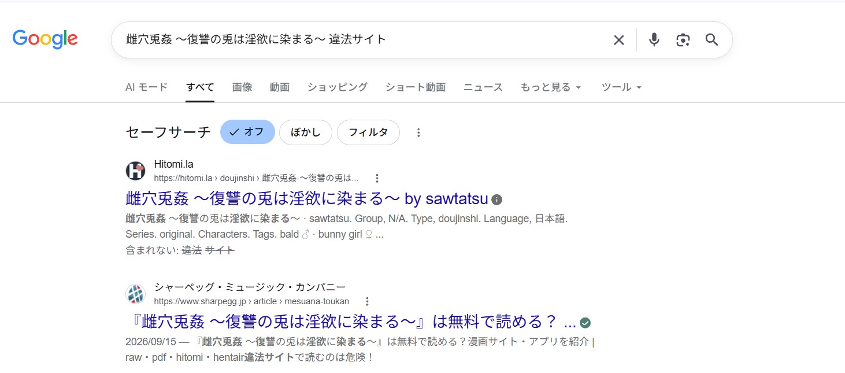The width and height of the screenshot is (845, 373).
Task: Click green verified checkmark beside second result
Action: (585, 323)
